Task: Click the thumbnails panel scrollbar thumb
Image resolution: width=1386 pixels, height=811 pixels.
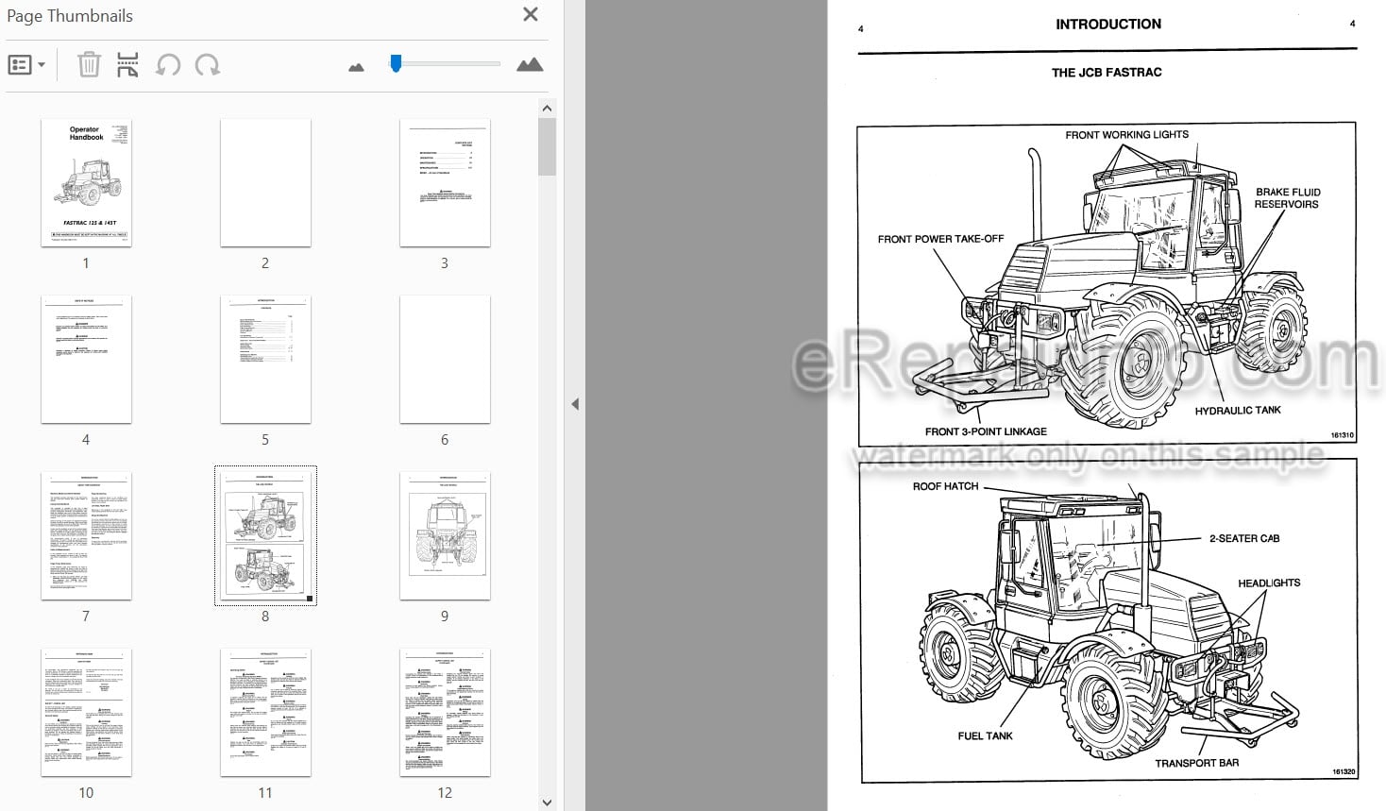Action: pyautogui.click(x=547, y=147)
